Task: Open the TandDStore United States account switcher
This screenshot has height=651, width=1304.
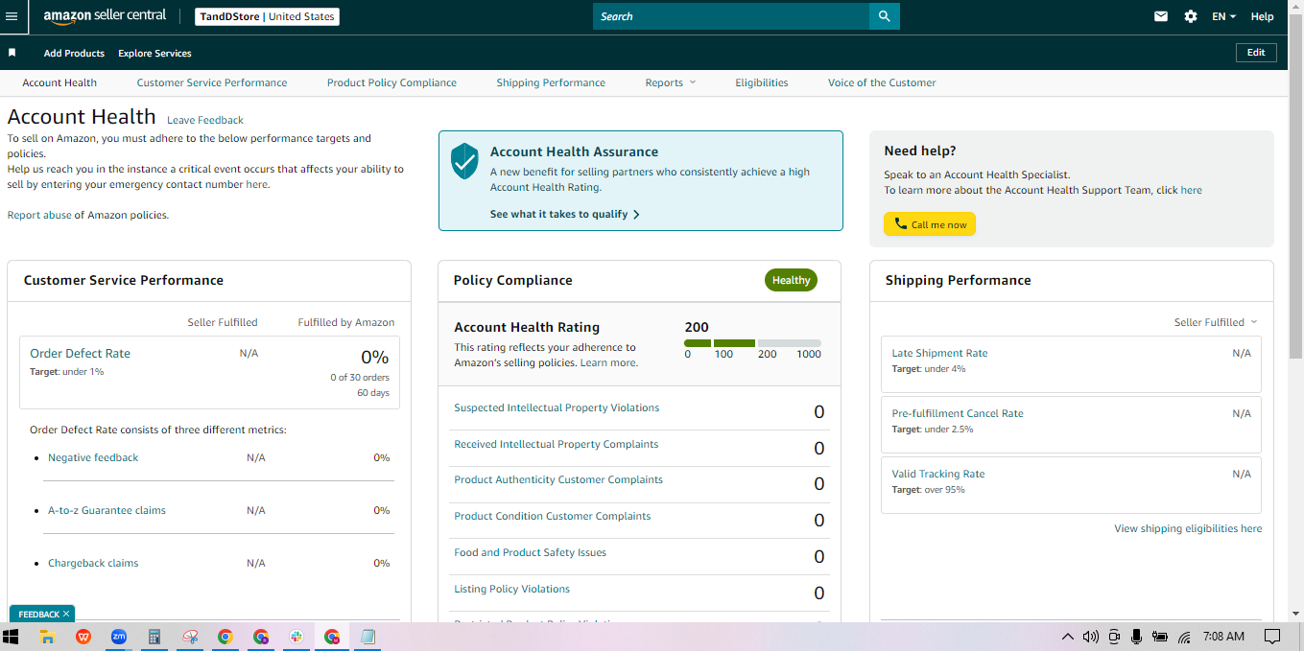Action: tap(267, 16)
